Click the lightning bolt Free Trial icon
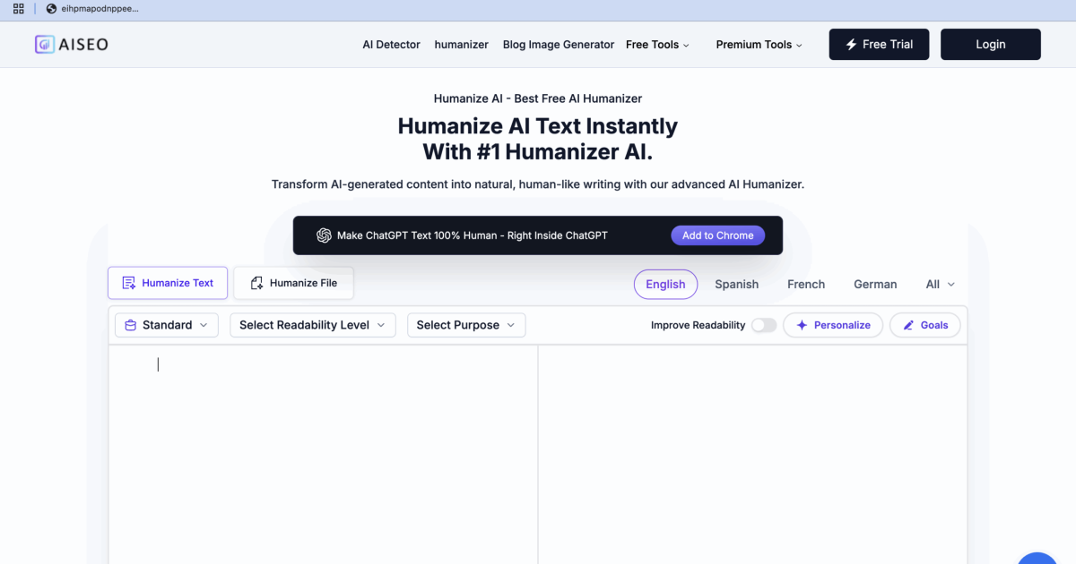 click(x=850, y=45)
